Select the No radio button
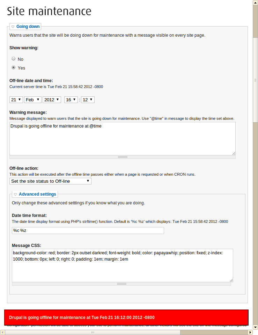 14,59
